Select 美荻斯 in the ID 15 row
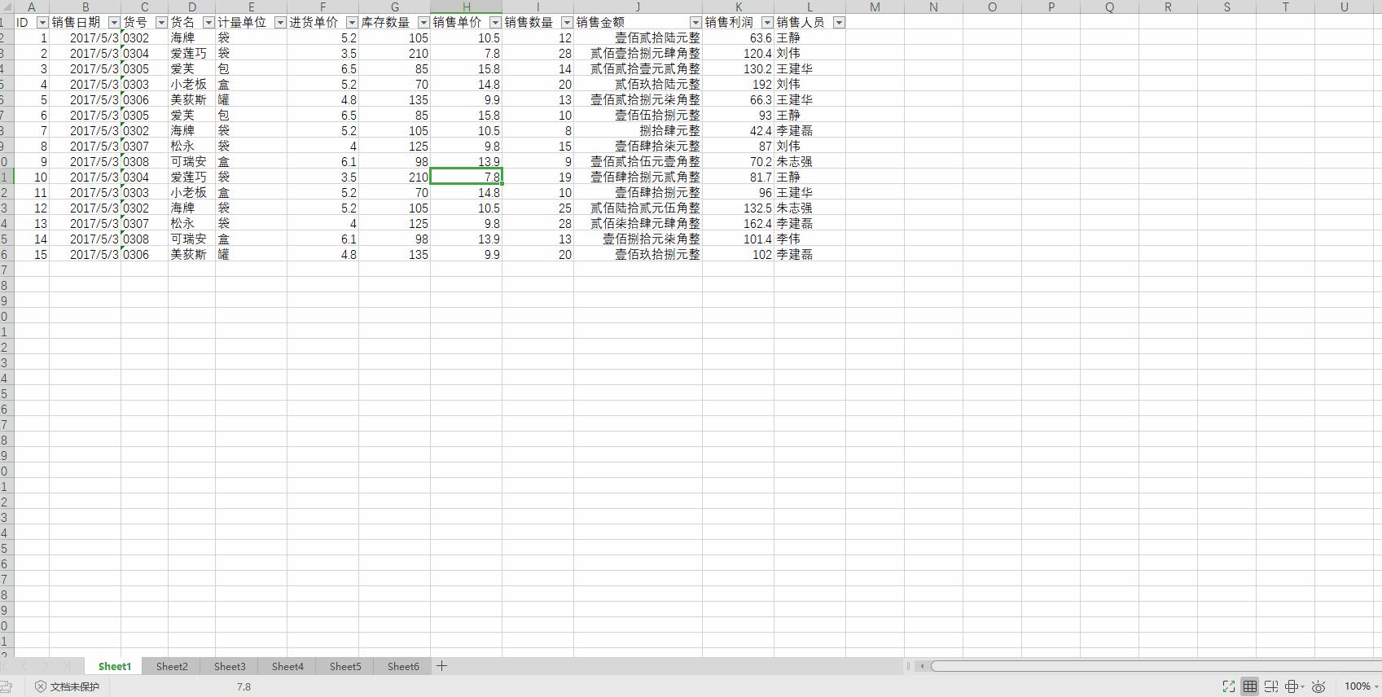The image size is (1382, 697). coord(191,255)
